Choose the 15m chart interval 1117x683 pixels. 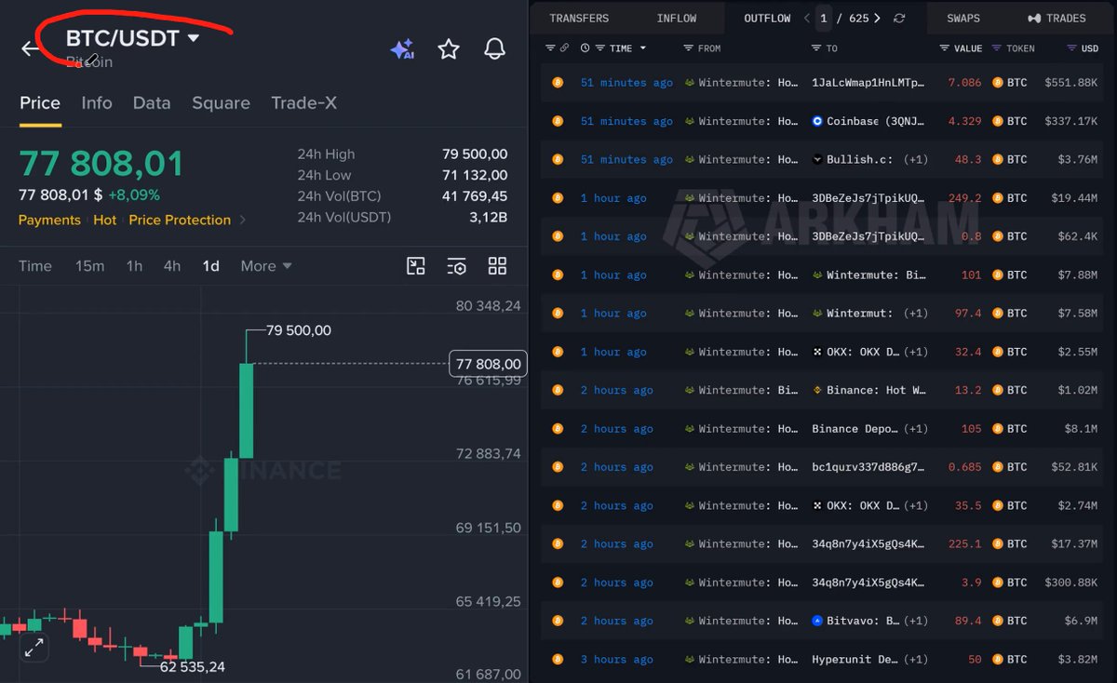pos(89,266)
